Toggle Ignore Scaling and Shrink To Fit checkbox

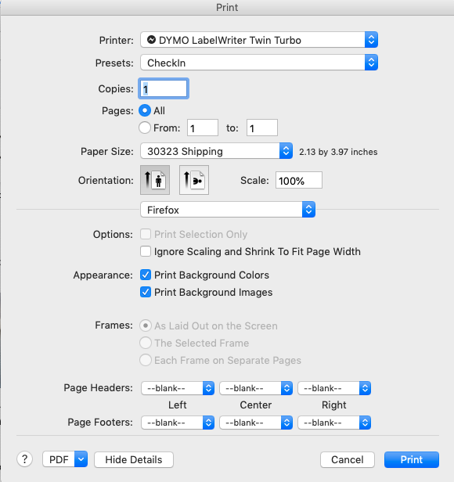(146, 251)
